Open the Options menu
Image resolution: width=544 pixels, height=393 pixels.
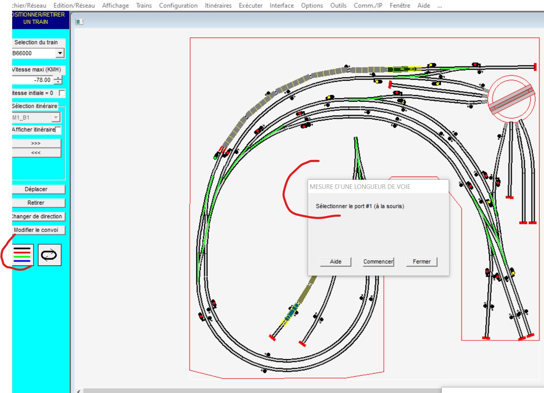pos(312,6)
